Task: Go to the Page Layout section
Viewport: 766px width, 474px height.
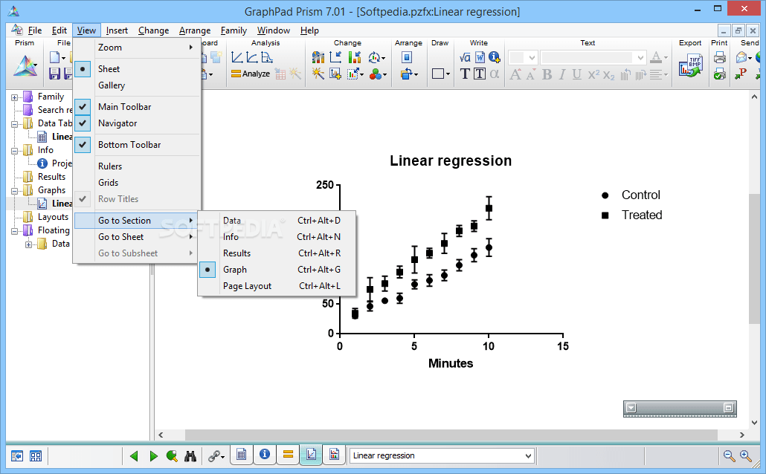Action: pyautogui.click(x=277, y=286)
